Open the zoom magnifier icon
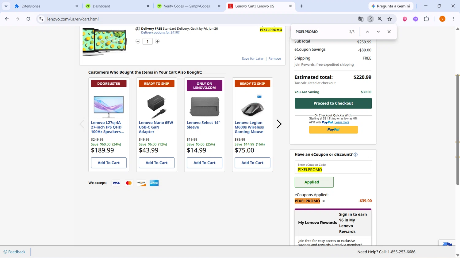 pos(380,19)
